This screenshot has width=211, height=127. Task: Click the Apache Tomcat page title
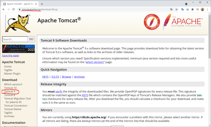tap(59, 20)
